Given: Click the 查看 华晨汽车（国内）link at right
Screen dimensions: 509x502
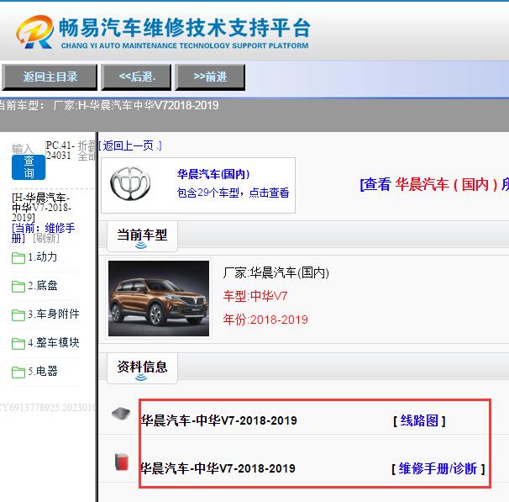Looking at the screenshot, I should (434, 184).
